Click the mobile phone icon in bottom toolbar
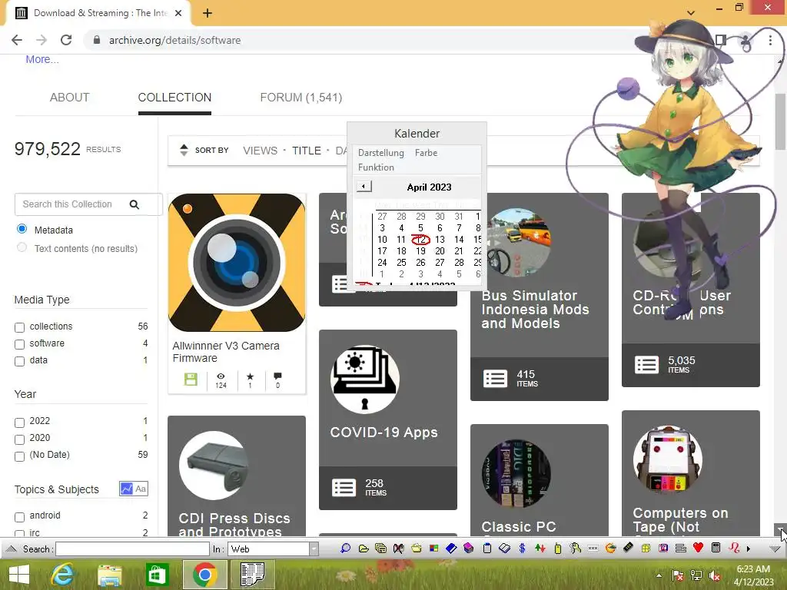The height and width of the screenshot is (590, 787). 558,549
